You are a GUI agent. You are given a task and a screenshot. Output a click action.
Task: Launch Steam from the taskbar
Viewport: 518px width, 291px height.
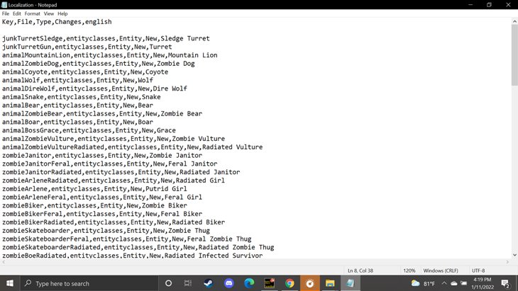tap(209, 283)
